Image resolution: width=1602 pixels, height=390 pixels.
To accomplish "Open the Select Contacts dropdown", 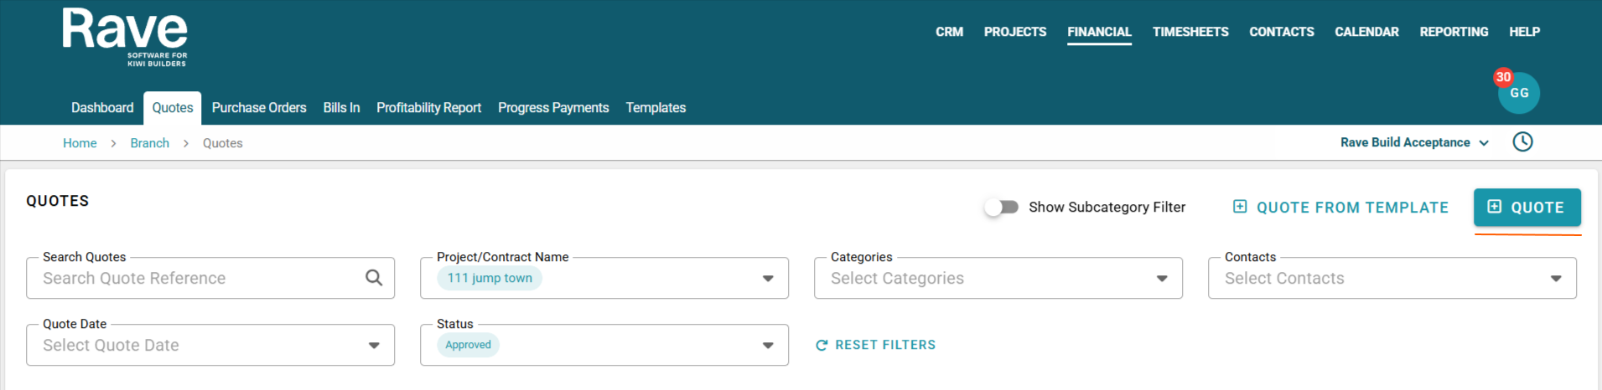I will [x=1555, y=279].
